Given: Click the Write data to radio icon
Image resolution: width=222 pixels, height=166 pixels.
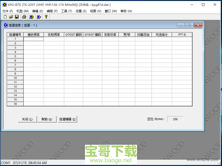Looking at the screenshot, I should click(39, 17).
